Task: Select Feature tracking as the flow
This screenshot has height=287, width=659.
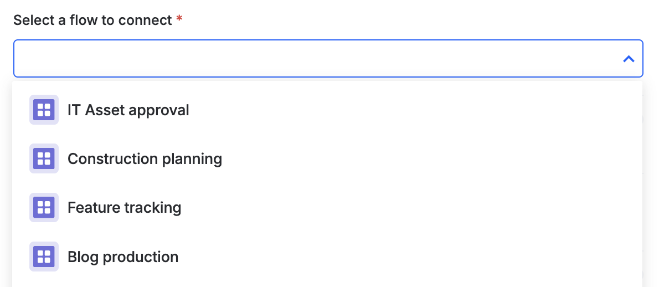Action: click(x=327, y=208)
